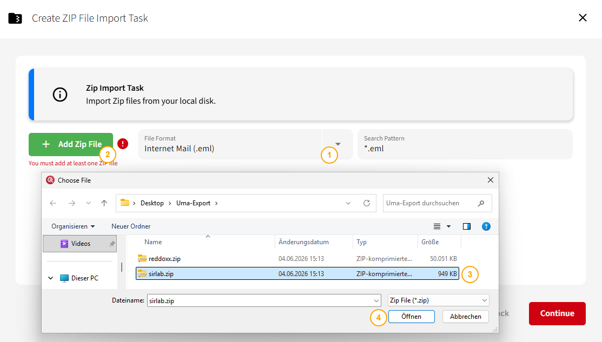The width and height of the screenshot is (602, 342).
Task: Click the pin icon beside Videos
Action: 112,244
